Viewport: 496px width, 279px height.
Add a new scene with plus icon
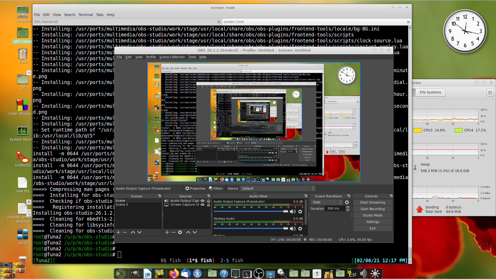[x=118, y=233]
